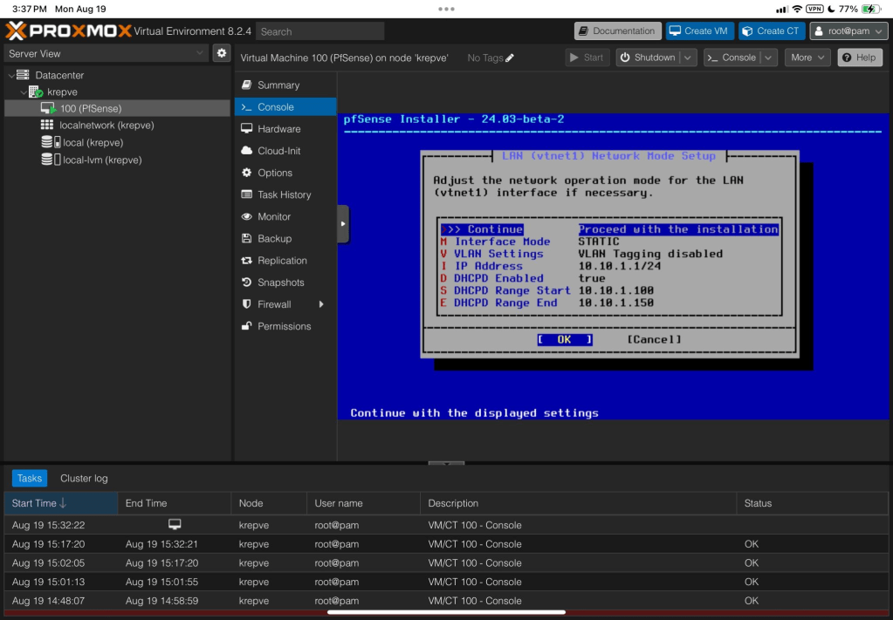This screenshot has width=893, height=620.
Task: Click the side panel collapse handle
Action: click(343, 224)
